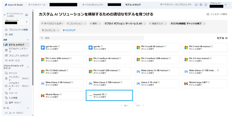Screen dimensions: 232x119
Task: Click the Mistral-large-2407 logo icon
Action: 186,84
